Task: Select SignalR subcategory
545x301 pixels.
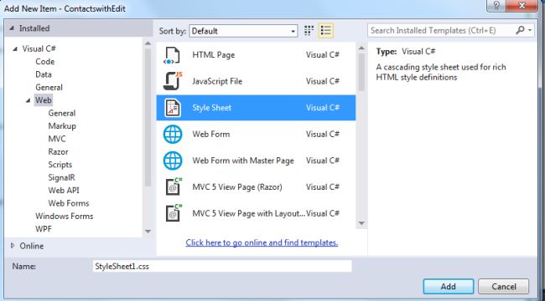Action: 61,177
